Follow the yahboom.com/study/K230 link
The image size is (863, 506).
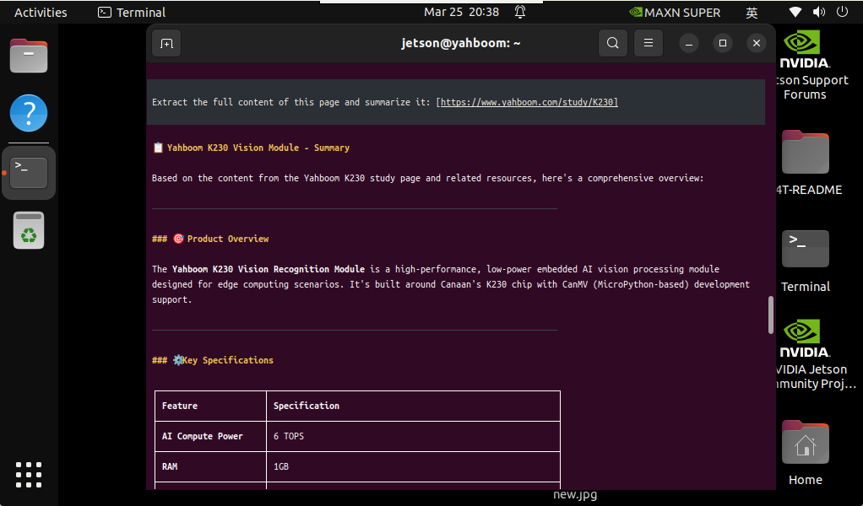click(x=529, y=102)
